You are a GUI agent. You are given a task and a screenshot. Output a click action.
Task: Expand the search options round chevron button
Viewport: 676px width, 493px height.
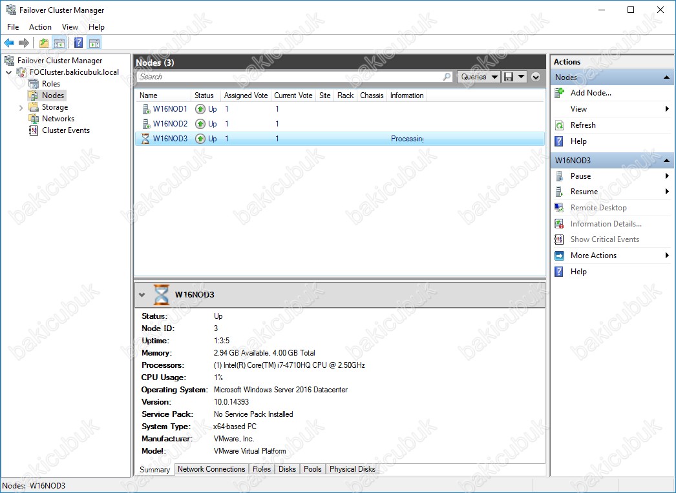coord(536,77)
